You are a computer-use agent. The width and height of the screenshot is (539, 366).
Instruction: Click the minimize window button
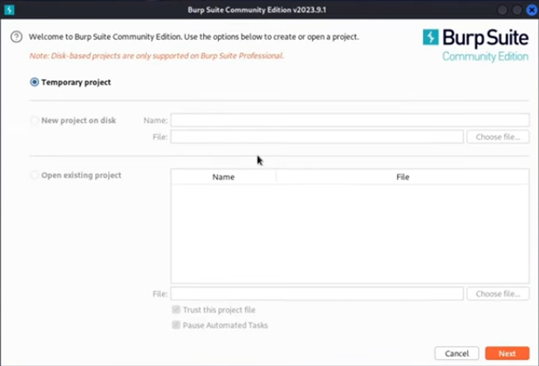coord(502,10)
